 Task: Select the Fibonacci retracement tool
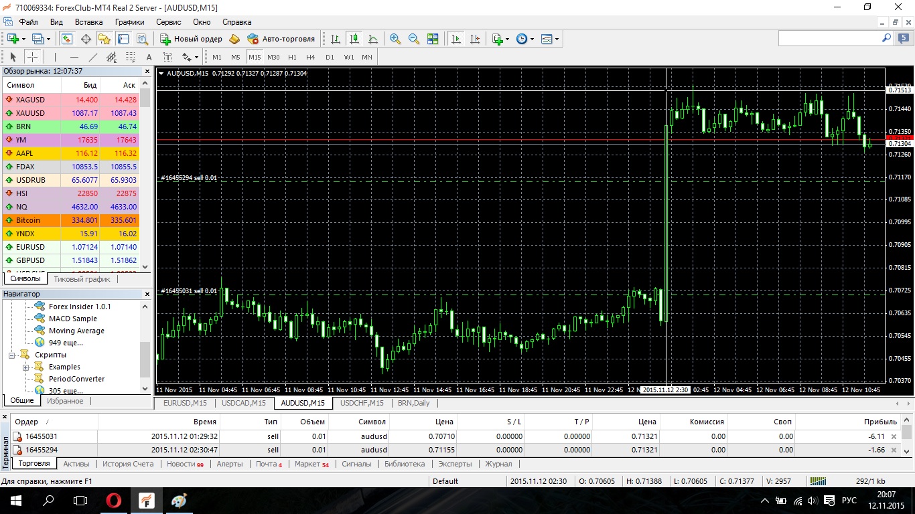131,57
